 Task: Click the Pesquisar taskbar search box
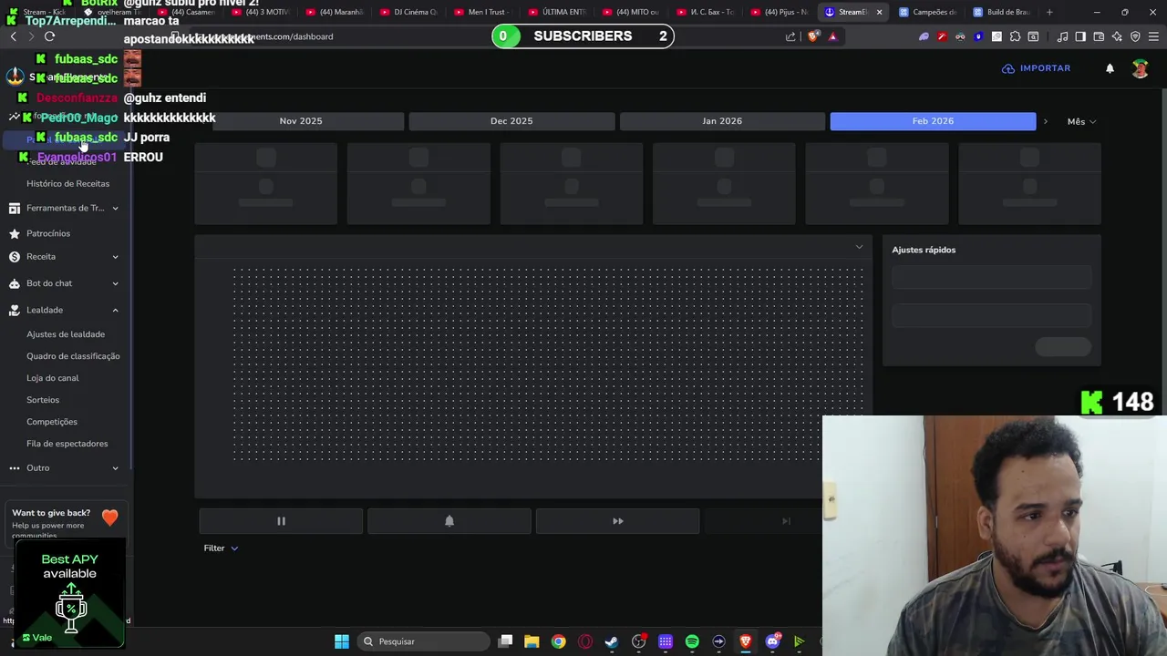424,641
